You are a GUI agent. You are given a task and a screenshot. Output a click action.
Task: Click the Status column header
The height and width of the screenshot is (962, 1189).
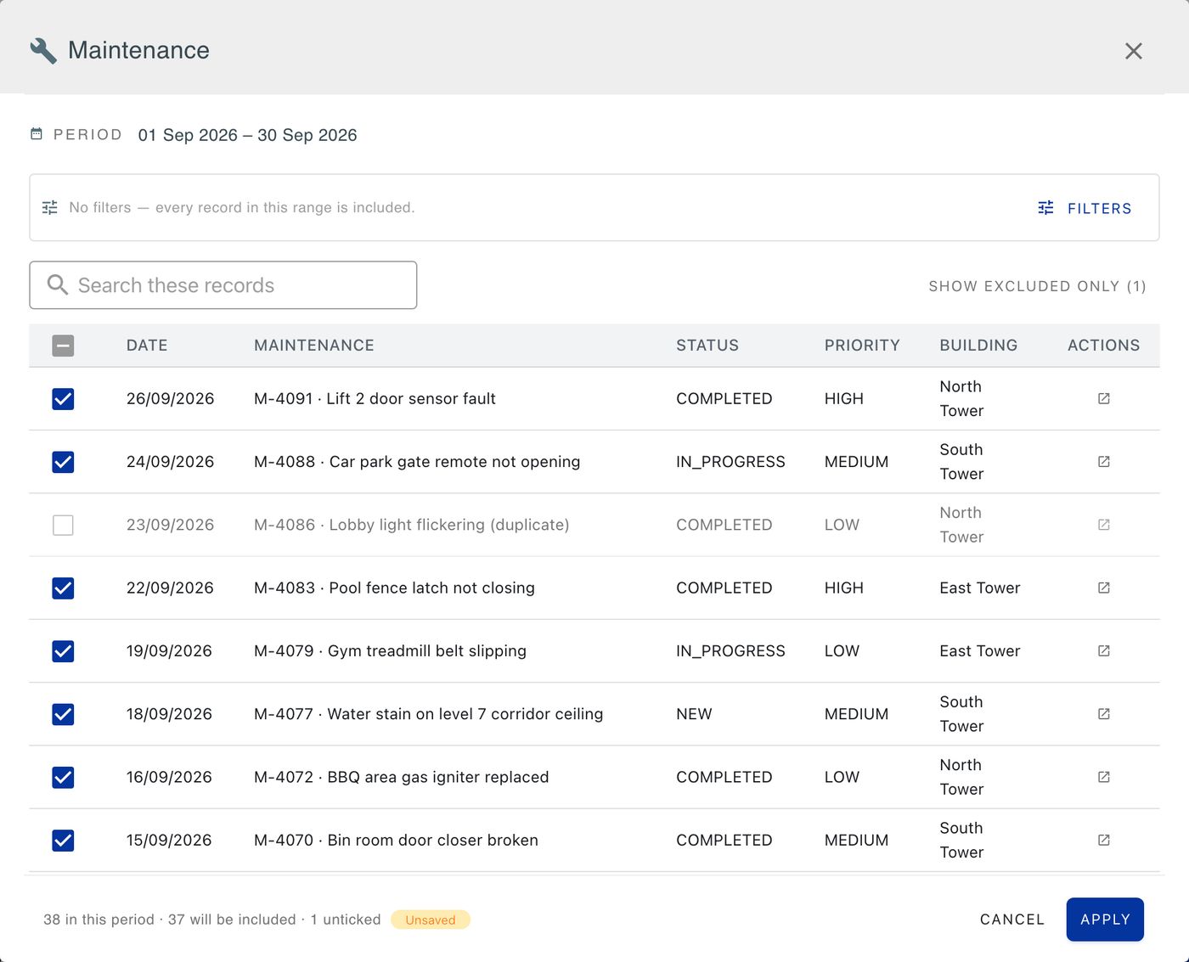click(707, 346)
